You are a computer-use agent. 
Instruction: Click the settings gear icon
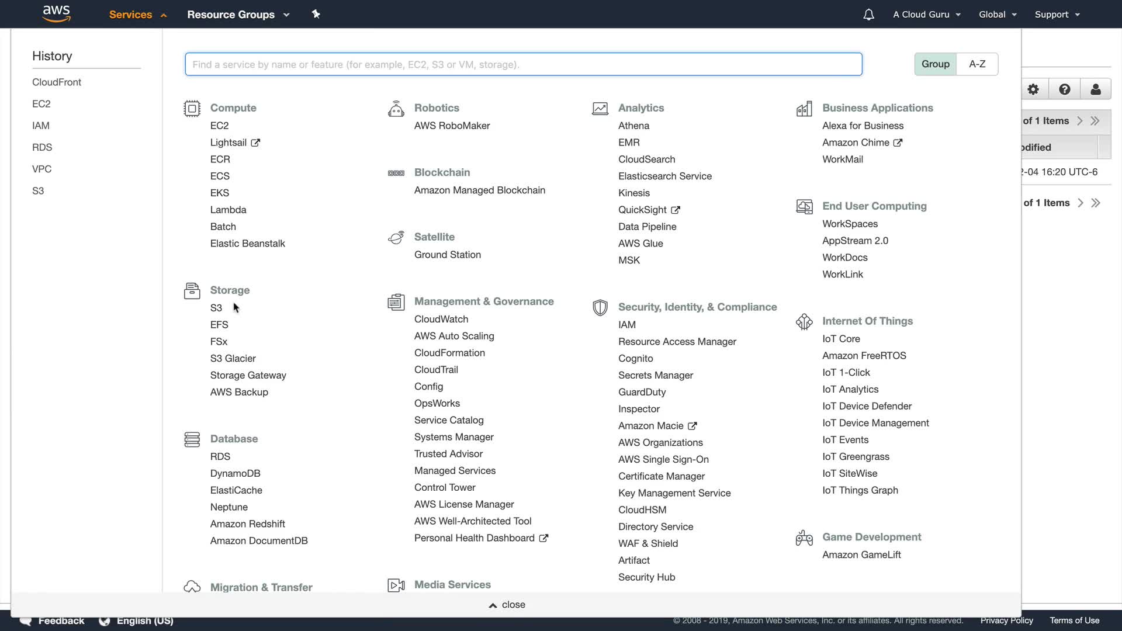(1033, 89)
